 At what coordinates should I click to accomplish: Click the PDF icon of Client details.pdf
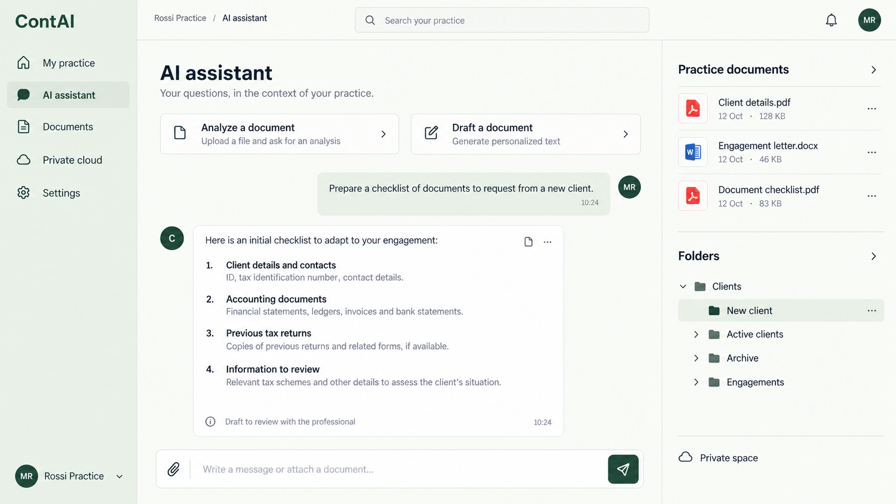point(693,109)
